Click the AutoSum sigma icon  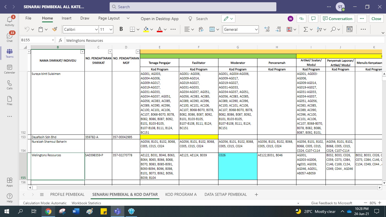[x=305, y=29]
